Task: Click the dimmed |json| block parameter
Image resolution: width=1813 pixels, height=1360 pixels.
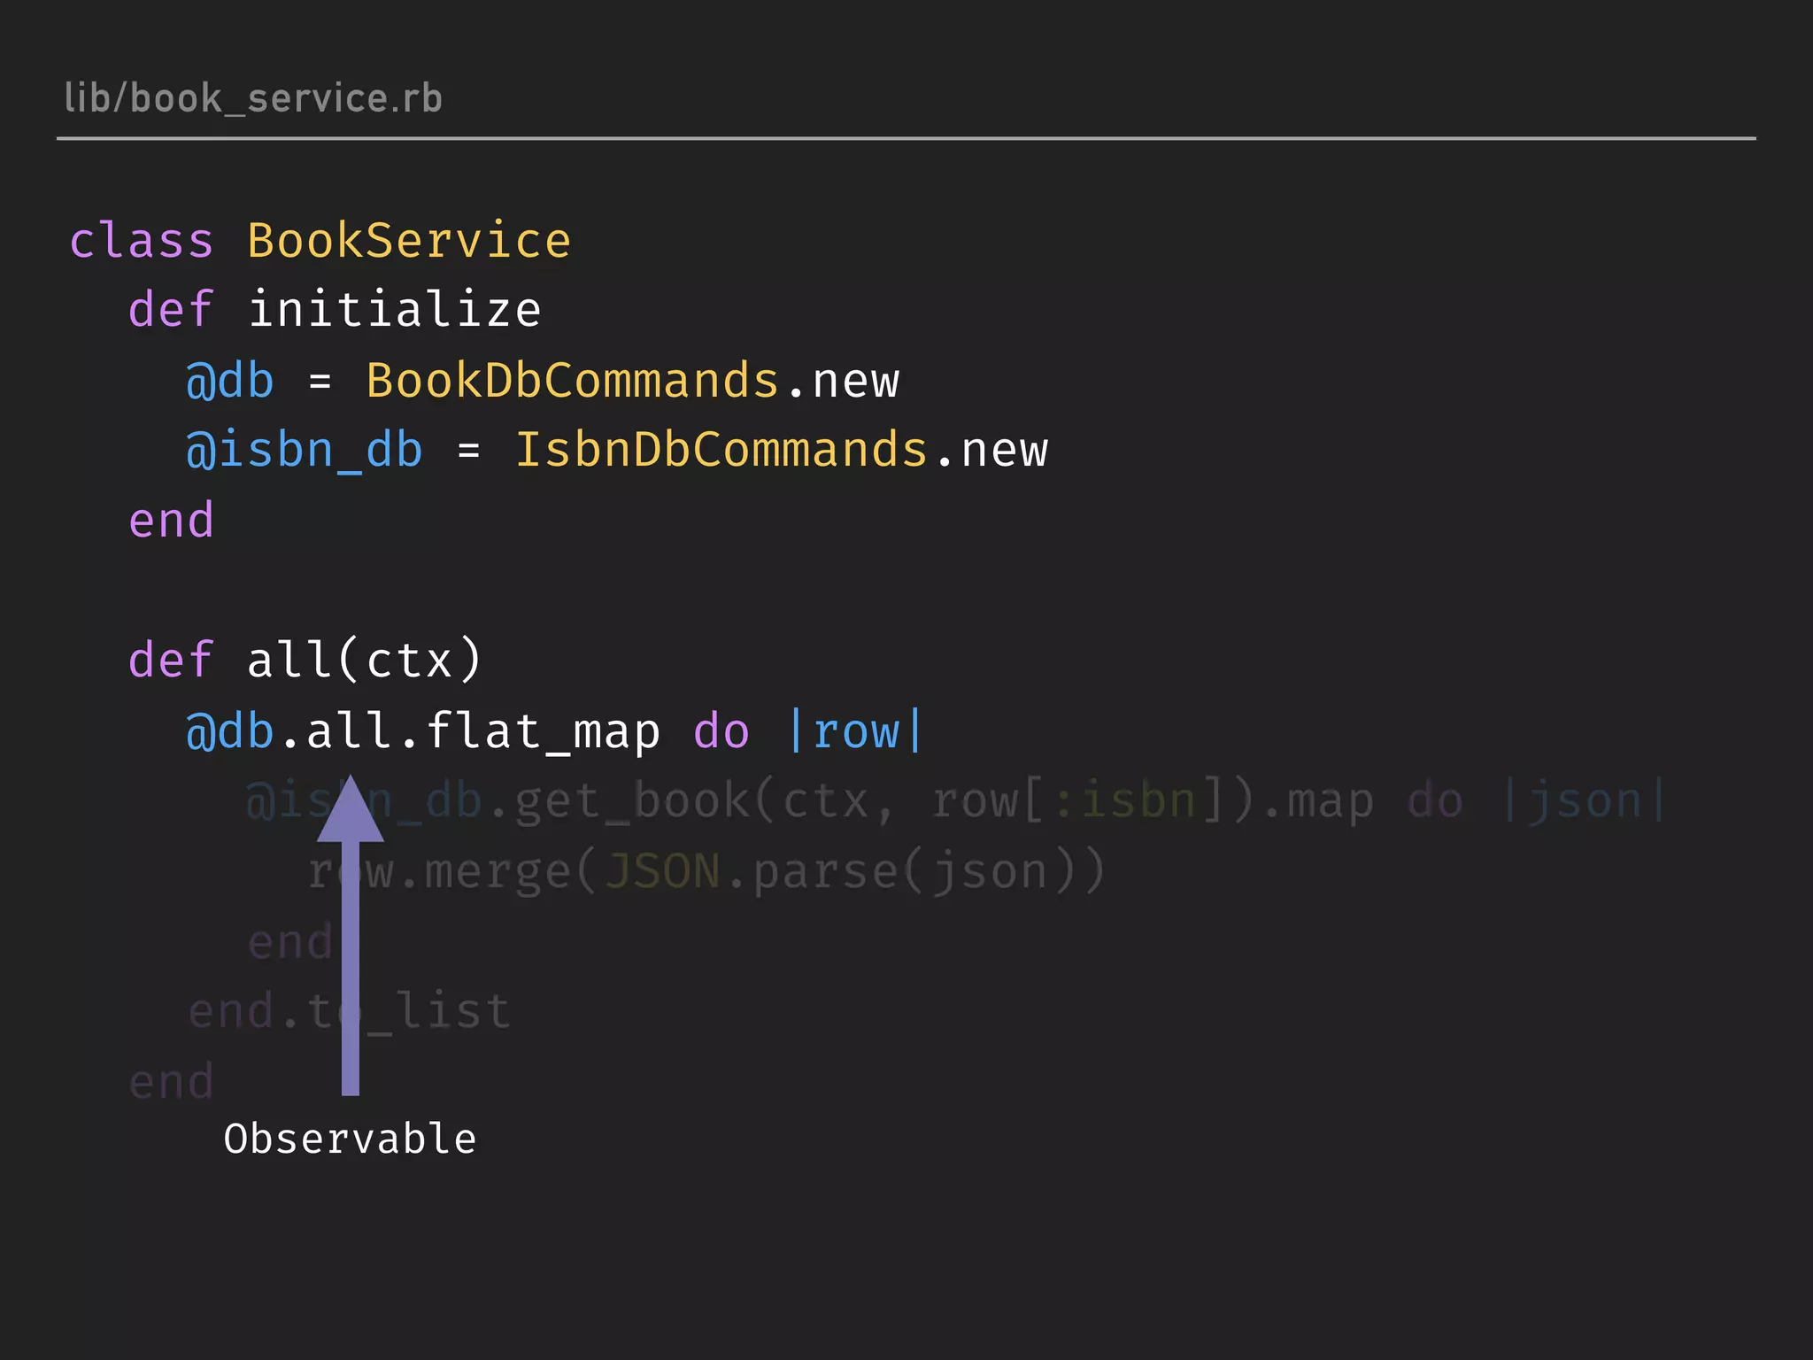Action: click(x=1585, y=802)
